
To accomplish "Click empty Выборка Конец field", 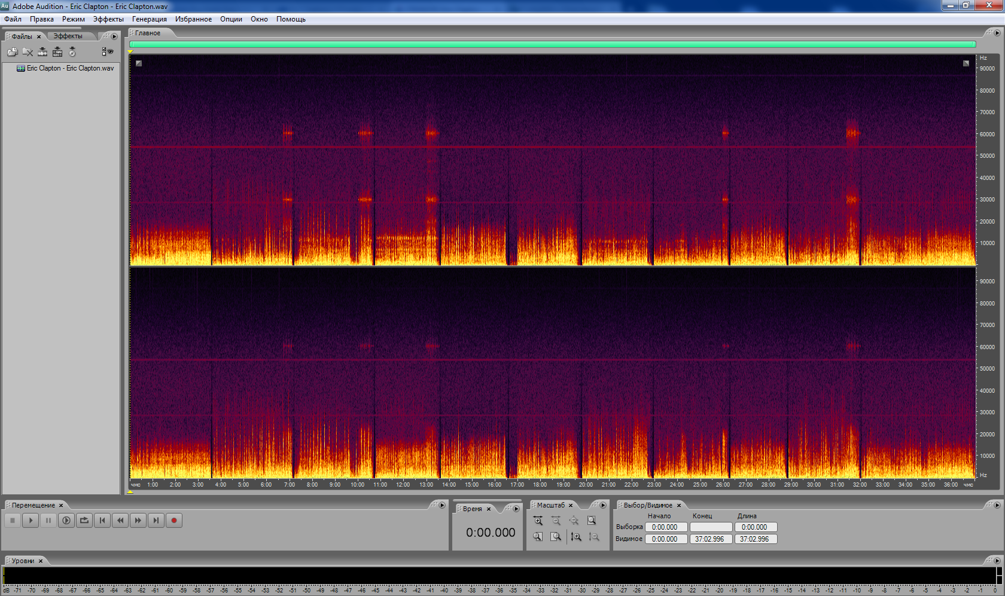I will tap(711, 527).
